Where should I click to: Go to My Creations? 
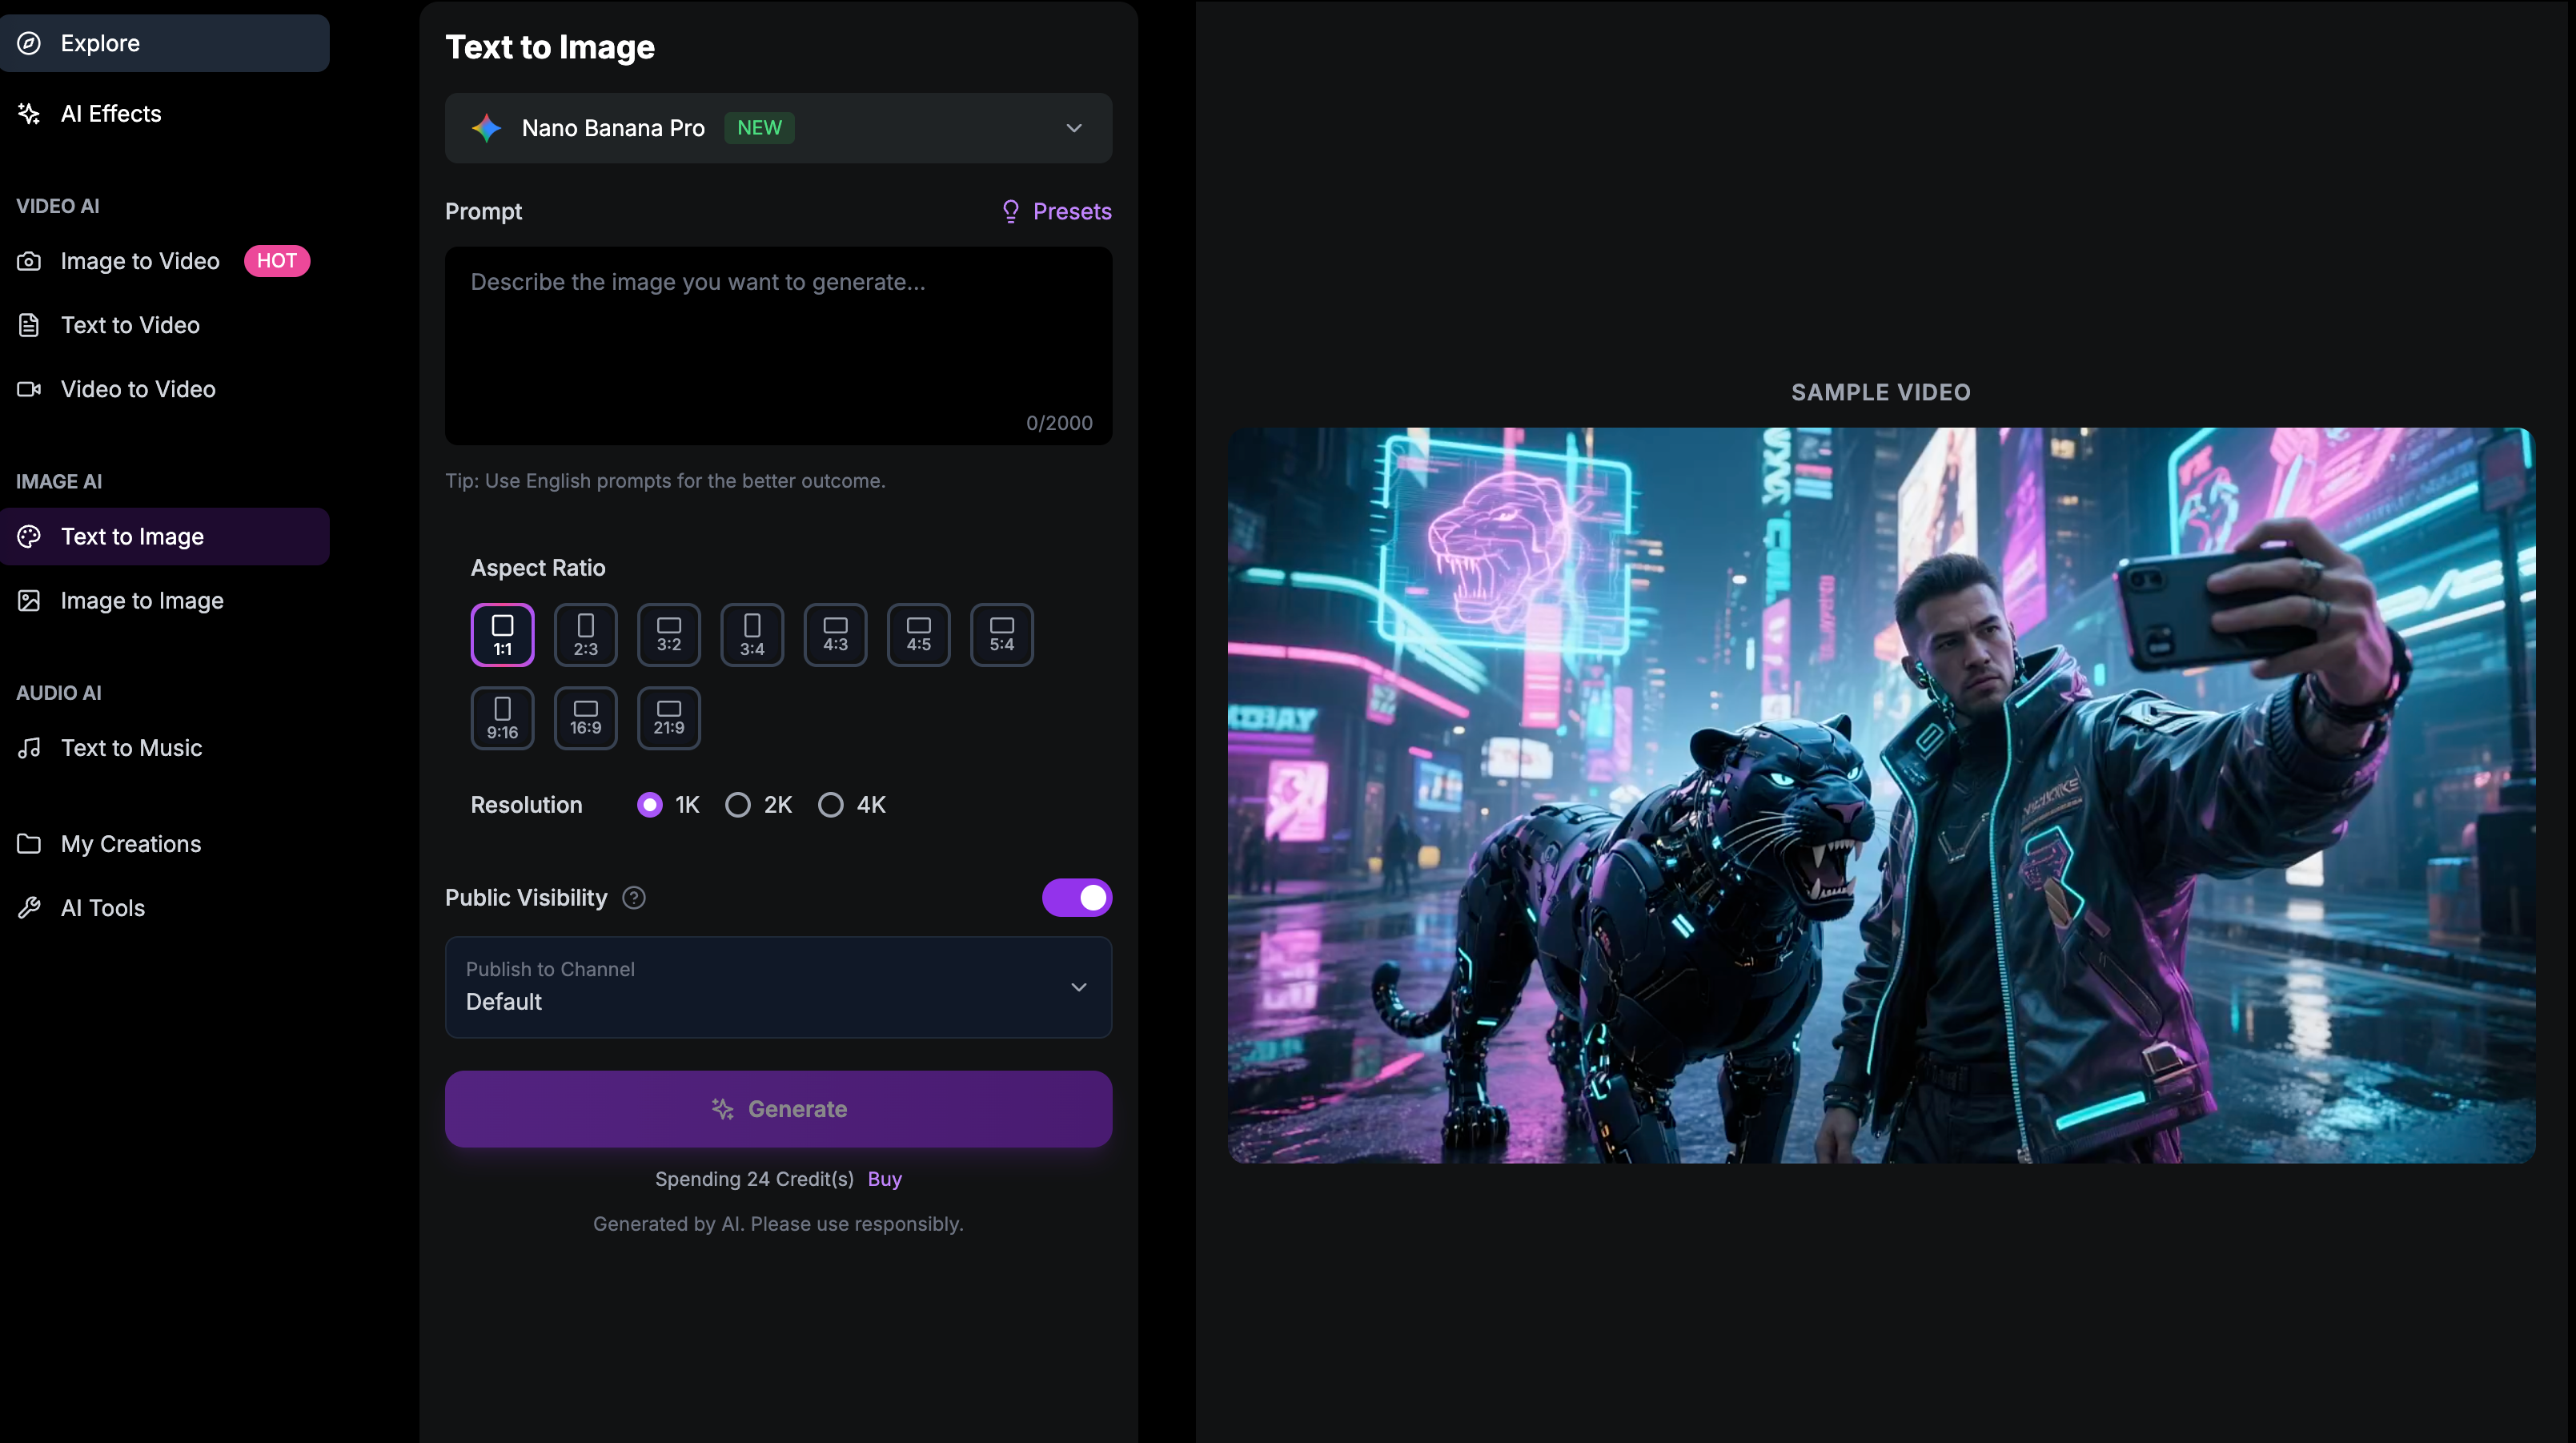pyautogui.click(x=130, y=842)
